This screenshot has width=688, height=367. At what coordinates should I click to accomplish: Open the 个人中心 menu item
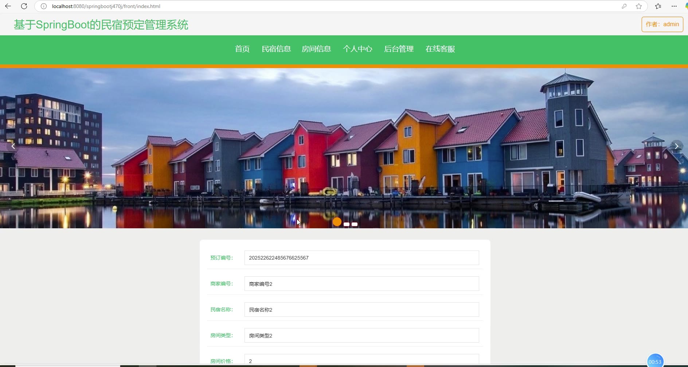[357, 49]
